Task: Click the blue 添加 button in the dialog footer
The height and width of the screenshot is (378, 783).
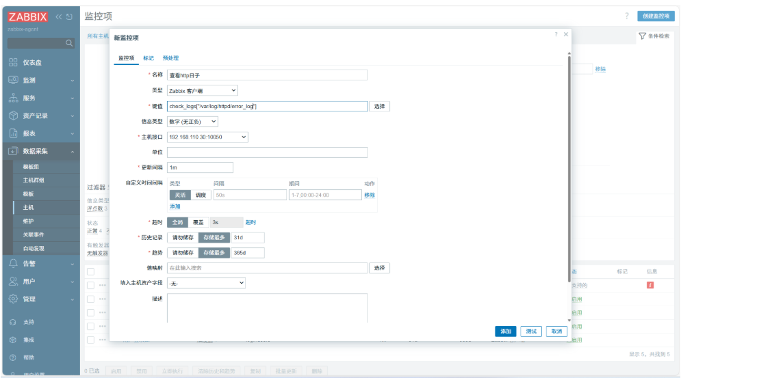Action: [x=506, y=331]
